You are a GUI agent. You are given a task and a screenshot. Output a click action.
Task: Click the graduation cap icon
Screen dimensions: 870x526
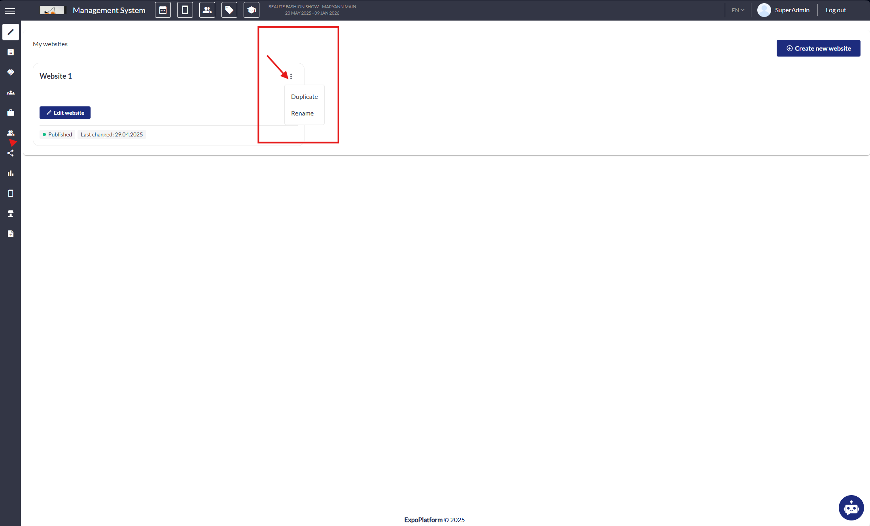click(252, 10)
